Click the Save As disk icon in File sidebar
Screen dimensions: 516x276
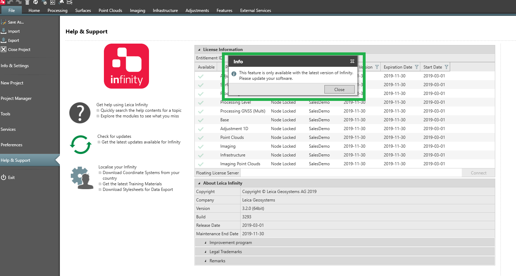pos(4,22)
